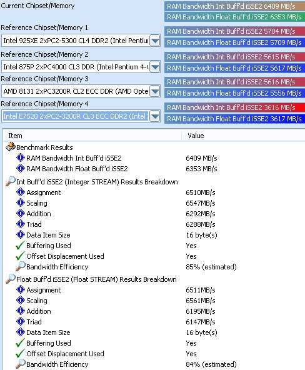This screenshot has height=370, width=305.
Task: Click the info icon next to integer Assignment row
Action: 21,192
